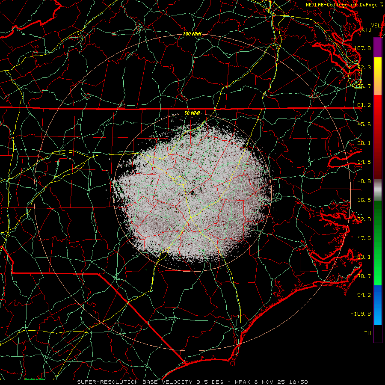
Task: Click the TH legend label
Action: coord(367,333)
